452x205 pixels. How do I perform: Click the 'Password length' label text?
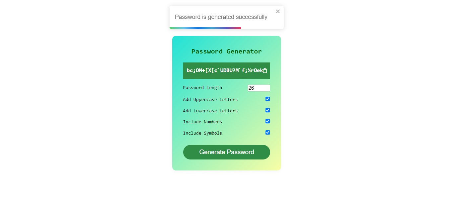202,87
